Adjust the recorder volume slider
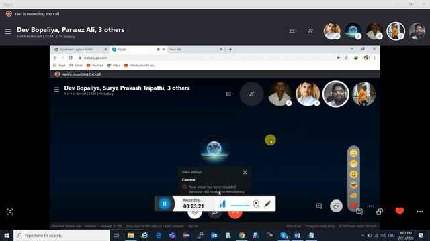 240,205
